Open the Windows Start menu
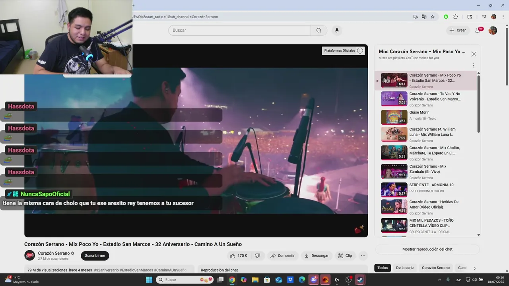Screen dimensions: 509x286 149,280
